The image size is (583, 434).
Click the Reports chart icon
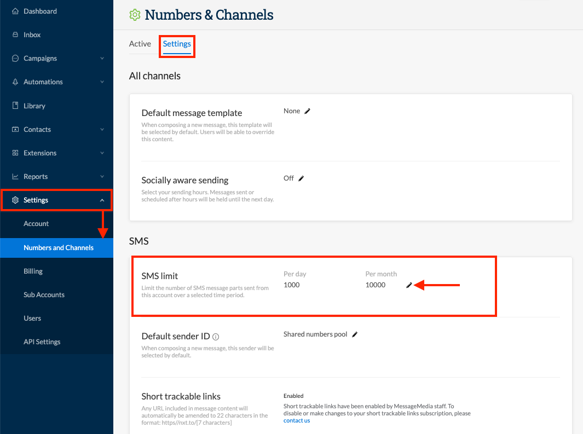point(15,176)
